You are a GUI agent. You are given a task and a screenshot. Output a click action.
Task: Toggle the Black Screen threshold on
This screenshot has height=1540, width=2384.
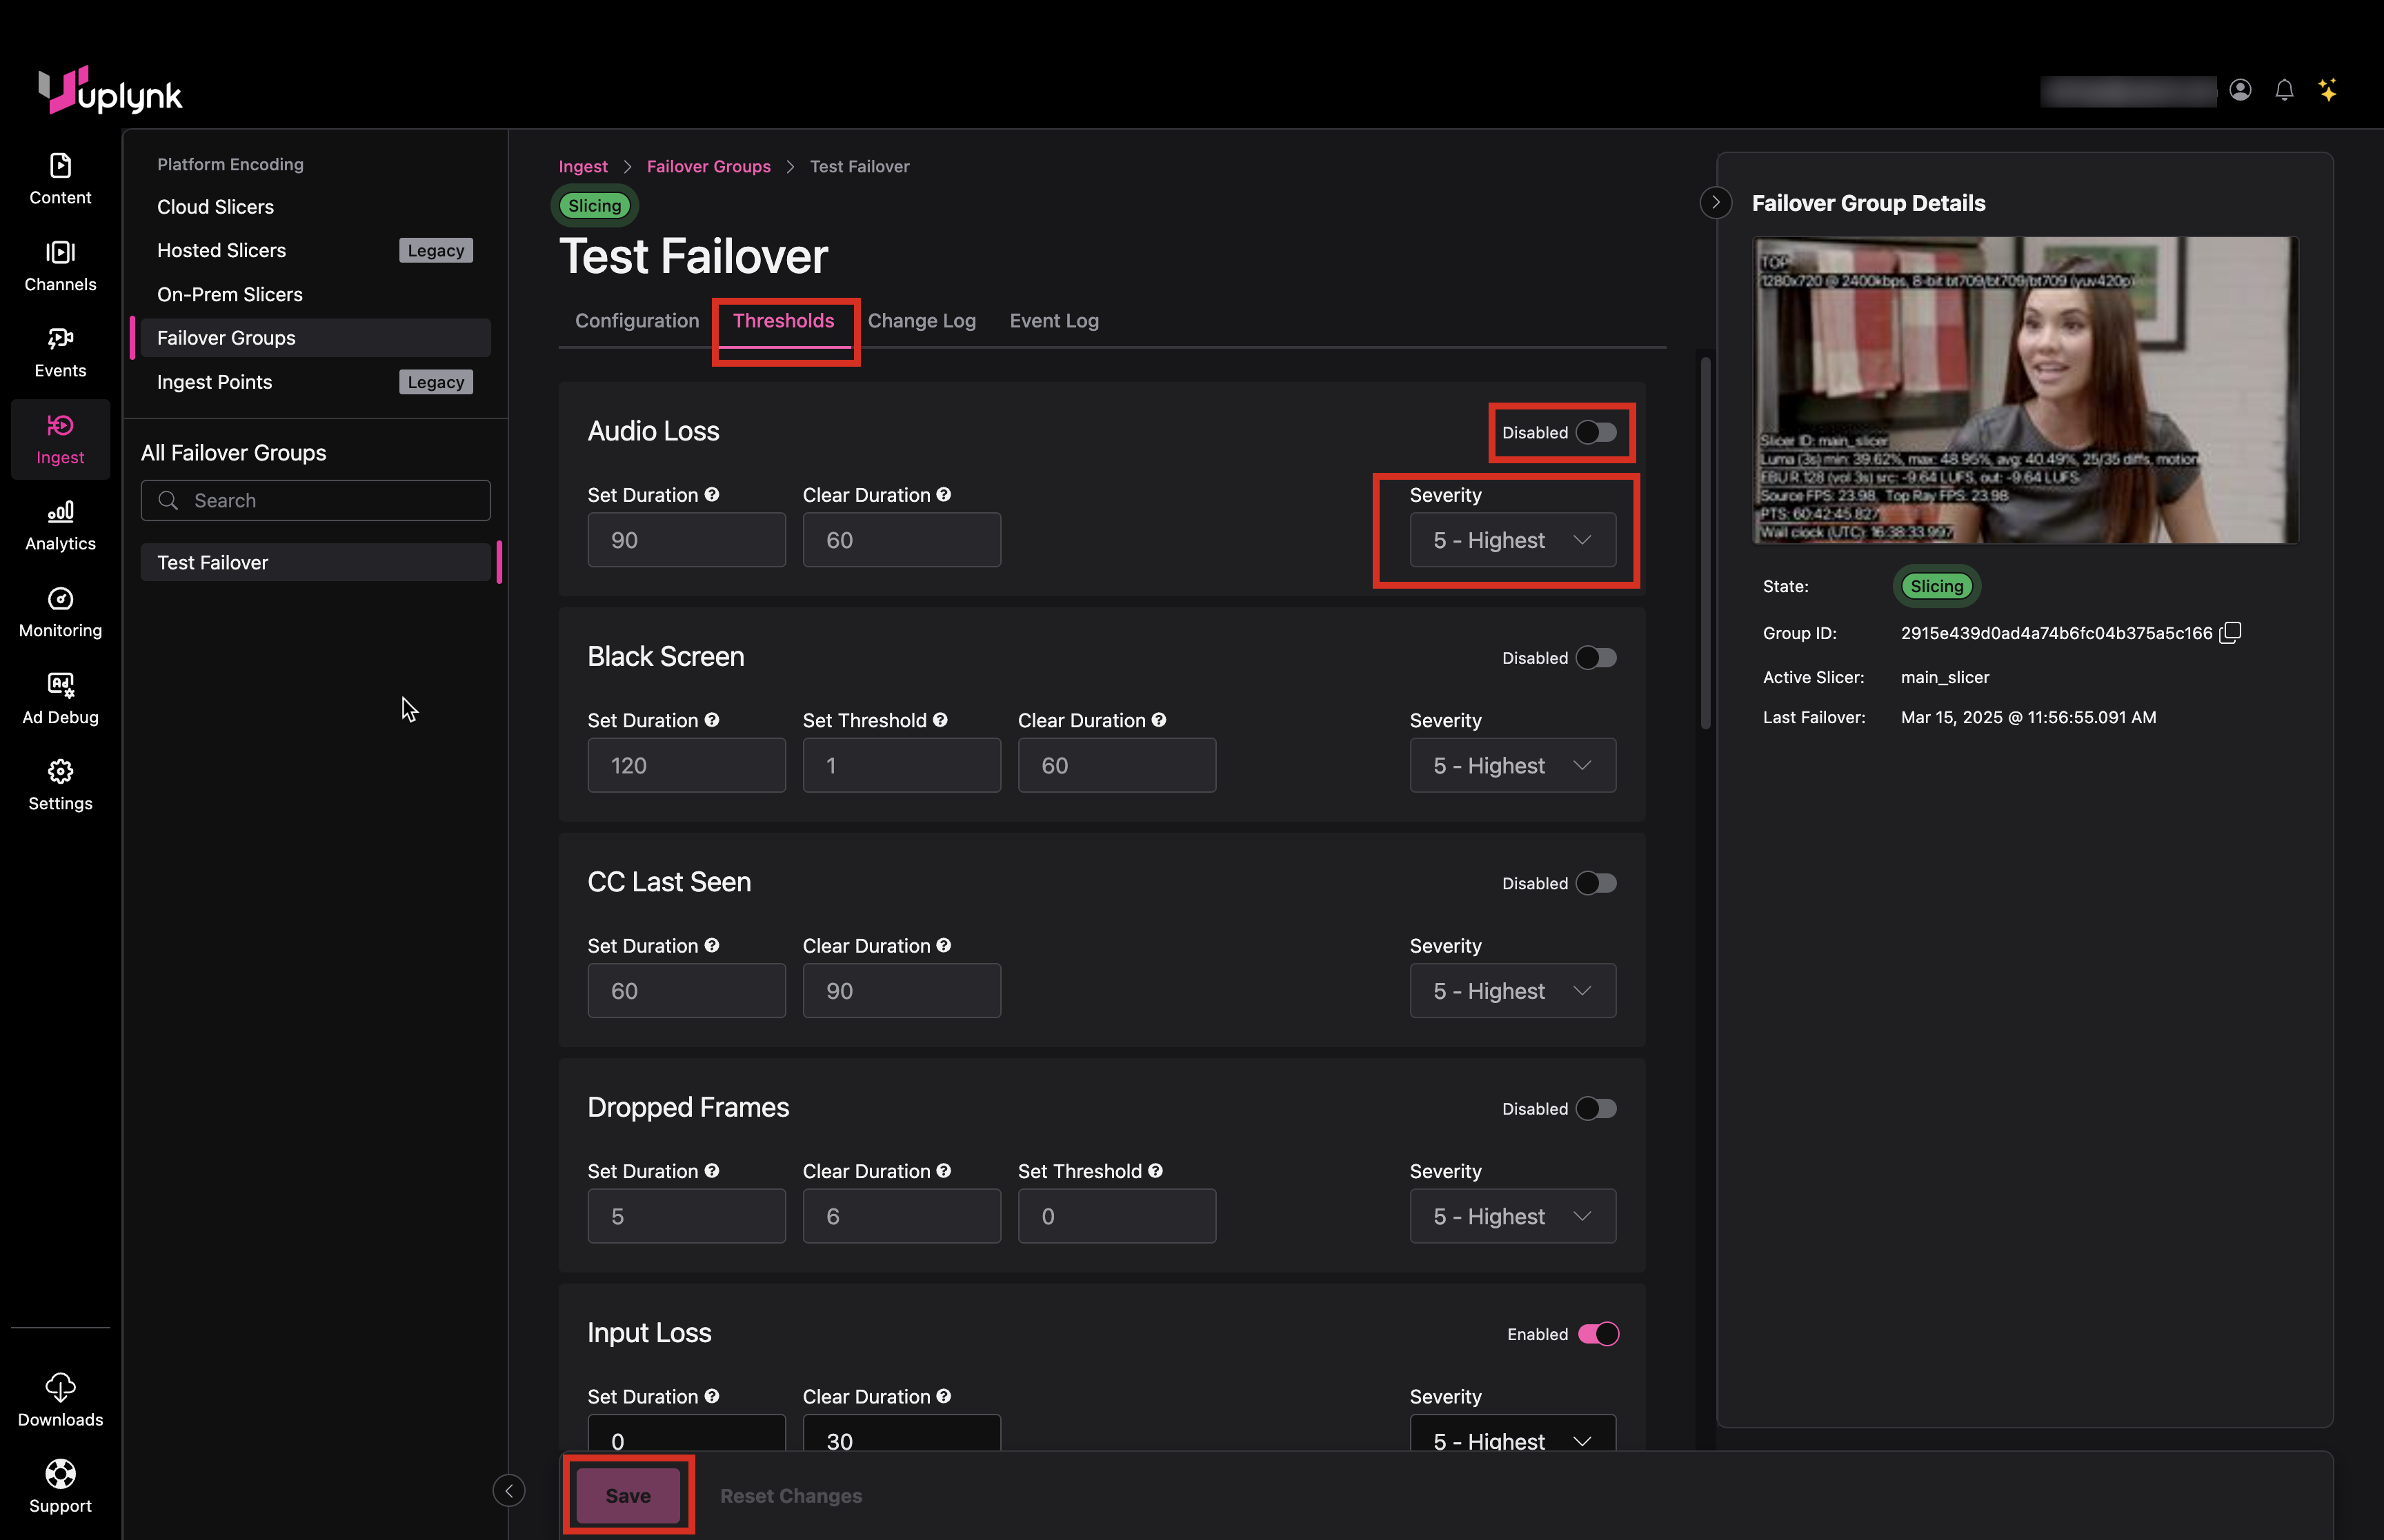(1596, 658)
